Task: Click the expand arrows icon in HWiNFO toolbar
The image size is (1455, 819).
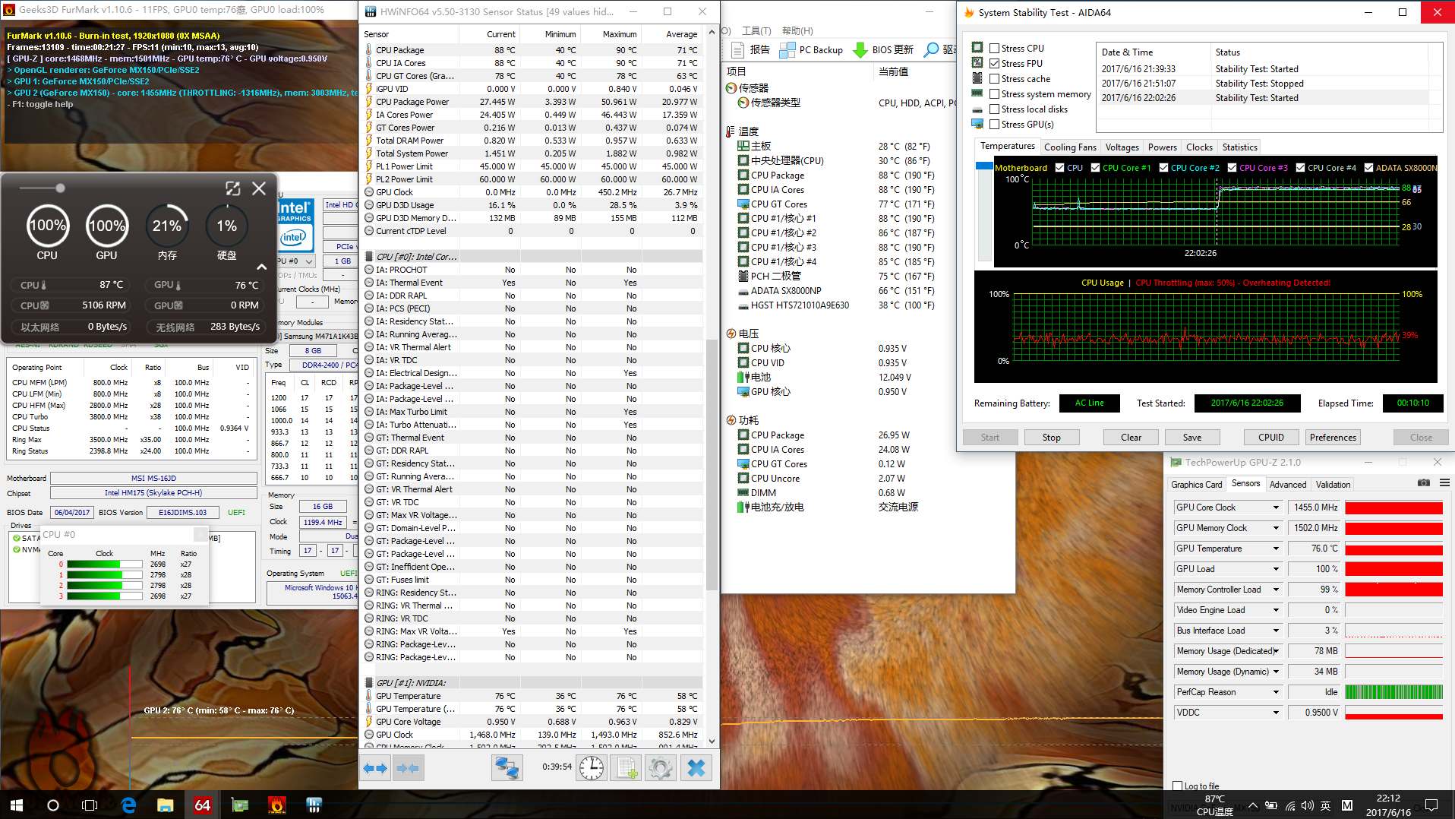Action: pyautogui.click(x=374, y=768)
